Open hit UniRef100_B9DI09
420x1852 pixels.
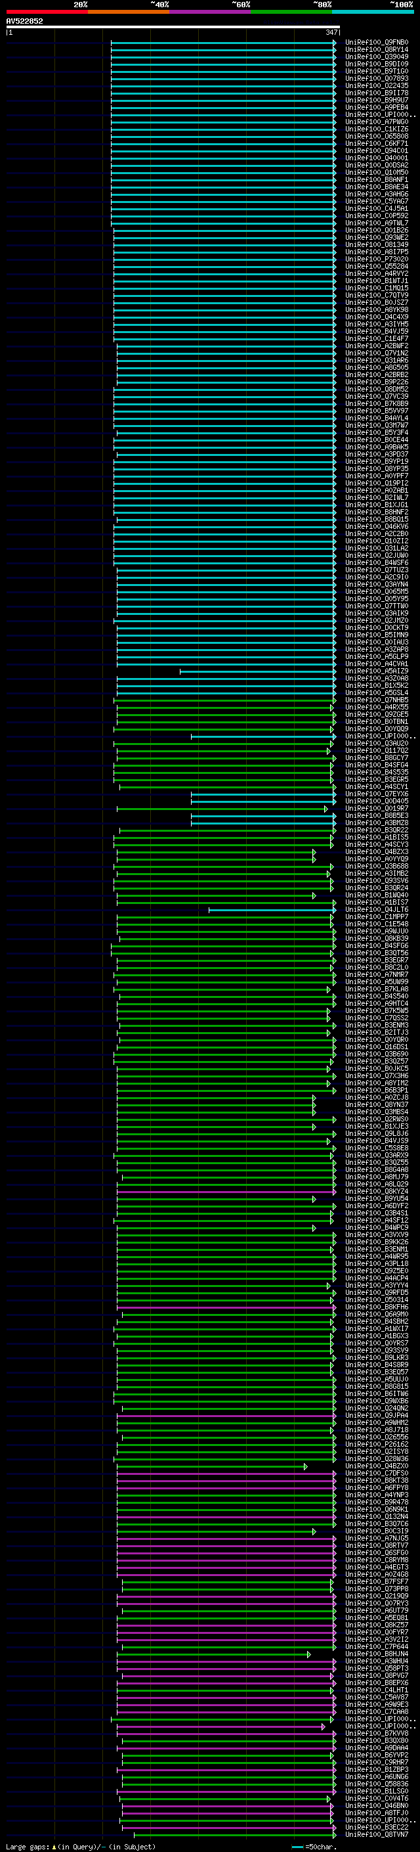377,64
